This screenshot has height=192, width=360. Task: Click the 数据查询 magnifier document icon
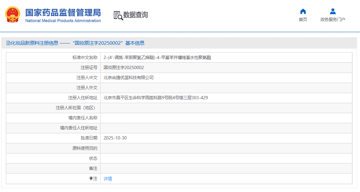[x=118, y=15]
